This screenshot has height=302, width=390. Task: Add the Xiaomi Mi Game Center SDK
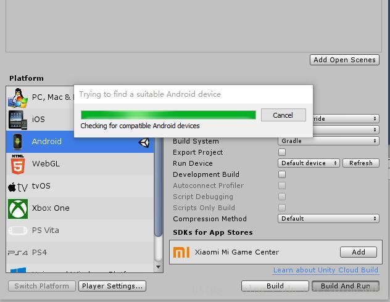coord(359,252)
